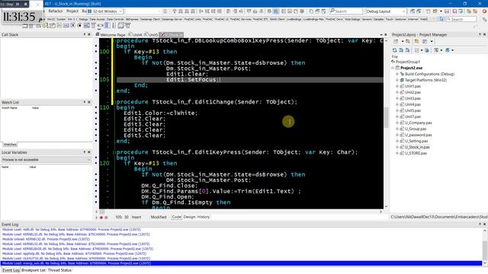Viewport: 488px width, 274px height.
Task: Select the dbExpress palette tab
Action: coord(132,19)
